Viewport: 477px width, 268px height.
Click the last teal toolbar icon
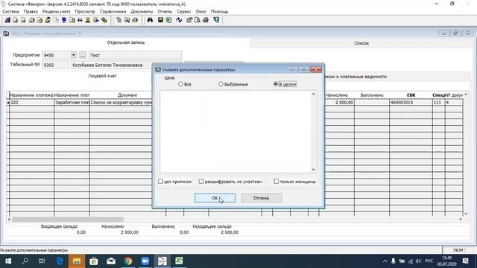[216, 20]
